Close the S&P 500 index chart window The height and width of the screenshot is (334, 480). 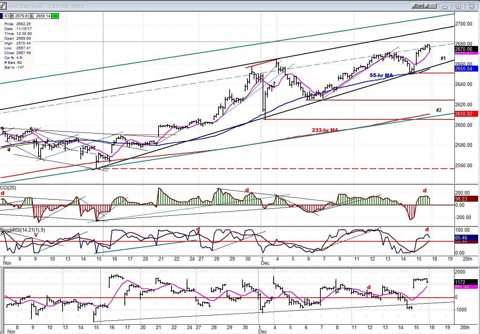[x=471, y=6]
